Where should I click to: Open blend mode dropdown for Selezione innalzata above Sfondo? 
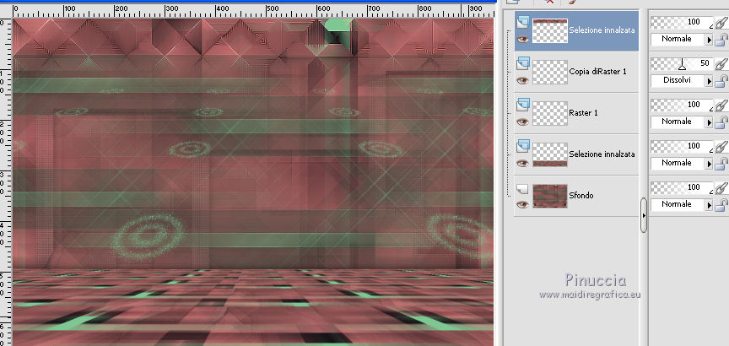coord(710,165)
